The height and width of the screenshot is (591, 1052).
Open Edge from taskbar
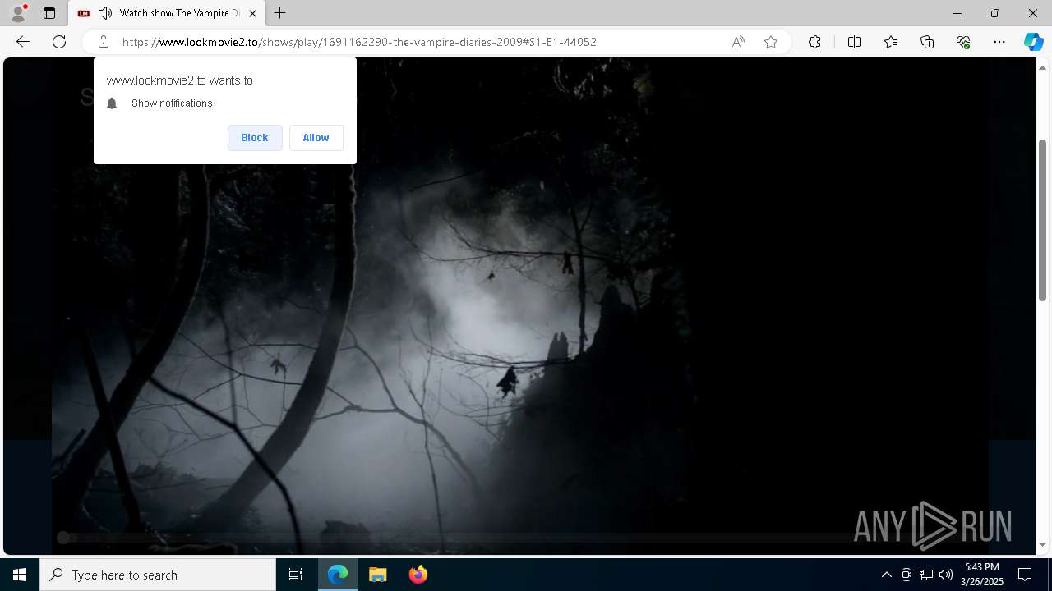[338, 575]
